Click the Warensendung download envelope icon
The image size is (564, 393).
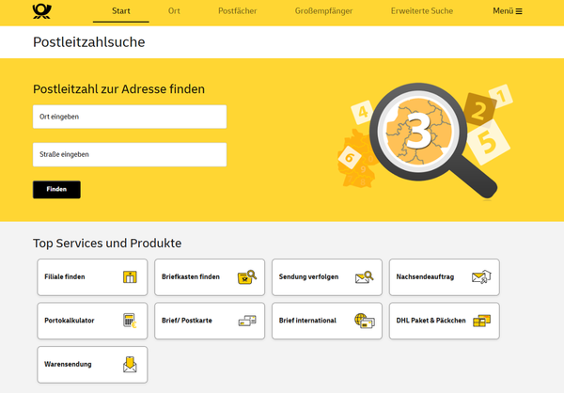pos(130,364)
